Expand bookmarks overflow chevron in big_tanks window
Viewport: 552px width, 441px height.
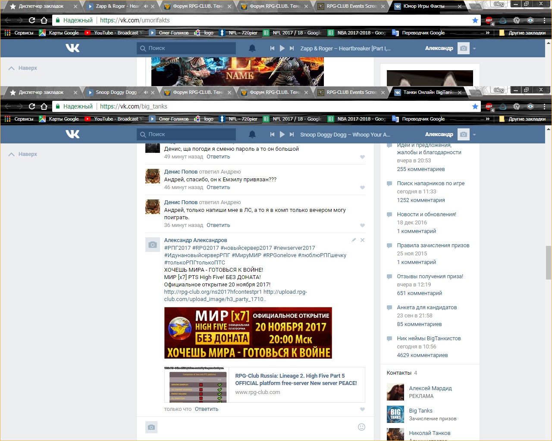(488, 119)
